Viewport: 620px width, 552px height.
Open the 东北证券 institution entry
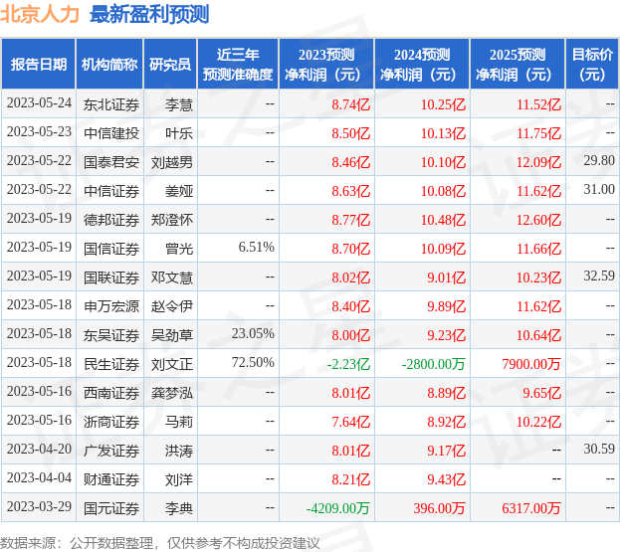click(110, 103)
